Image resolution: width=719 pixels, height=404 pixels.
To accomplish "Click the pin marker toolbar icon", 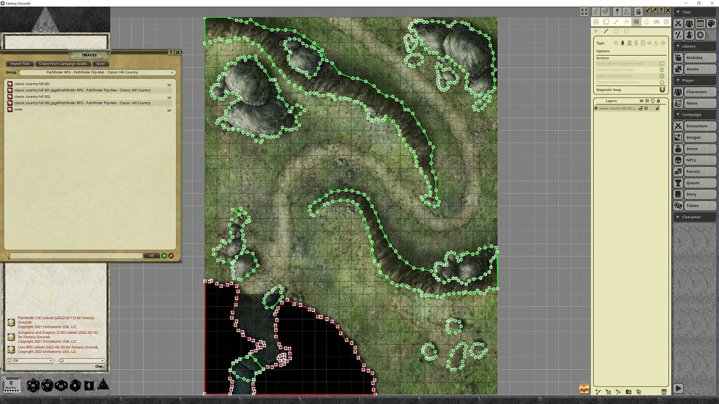I will [617, 11].
